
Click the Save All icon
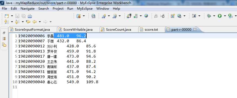tap(23, 16)
